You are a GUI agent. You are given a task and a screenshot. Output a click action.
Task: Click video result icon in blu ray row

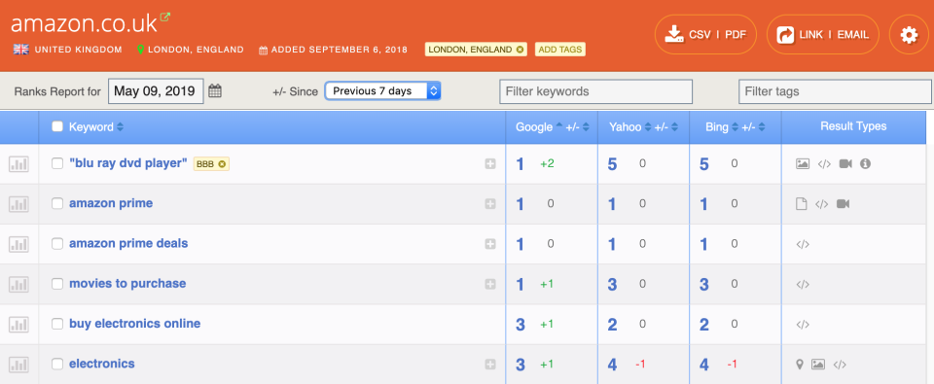point(845,163)
